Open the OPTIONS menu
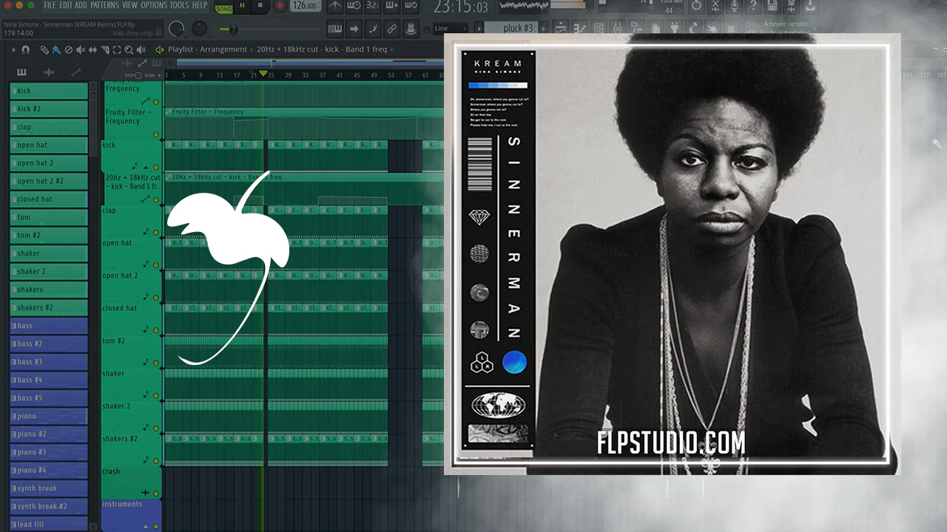This screenshot has width=947, height=532. click(154, 5)
